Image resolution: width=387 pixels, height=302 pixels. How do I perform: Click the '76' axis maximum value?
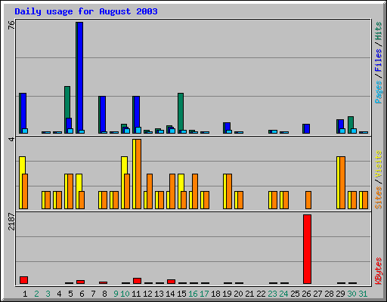[11, 25]
